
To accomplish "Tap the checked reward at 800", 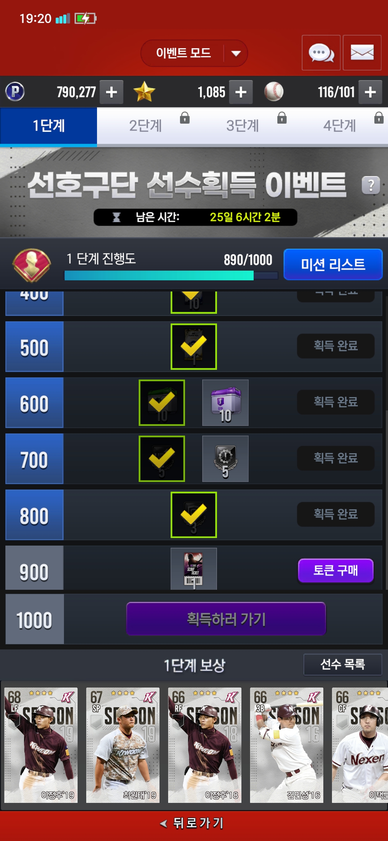I will point(194,515).
